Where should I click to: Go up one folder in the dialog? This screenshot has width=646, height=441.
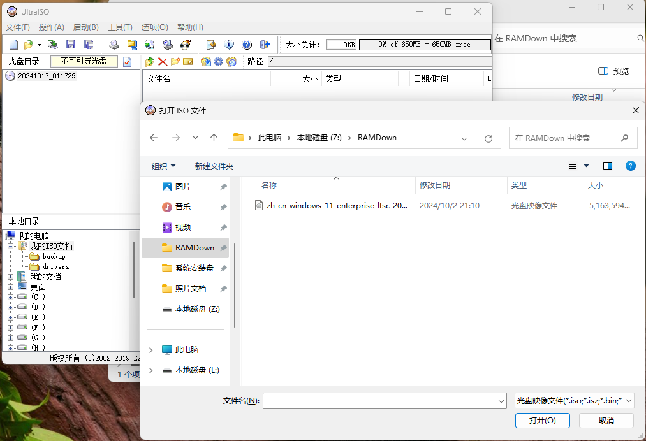(214, 138)
